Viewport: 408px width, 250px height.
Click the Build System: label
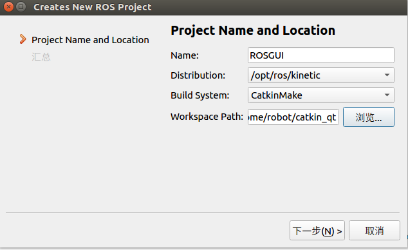[200, 95]
